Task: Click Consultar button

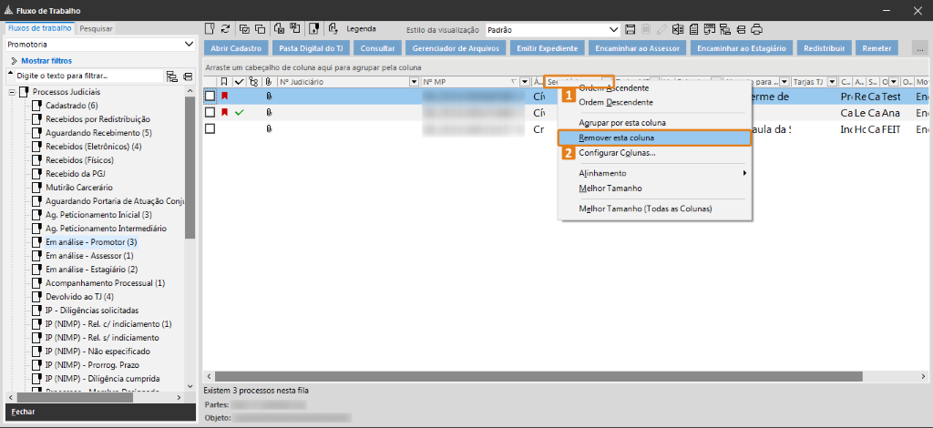Action: (x=377, y=48)
